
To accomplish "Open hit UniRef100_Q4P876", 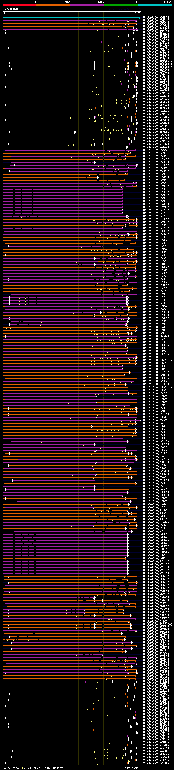I will (x=156, y=144).
